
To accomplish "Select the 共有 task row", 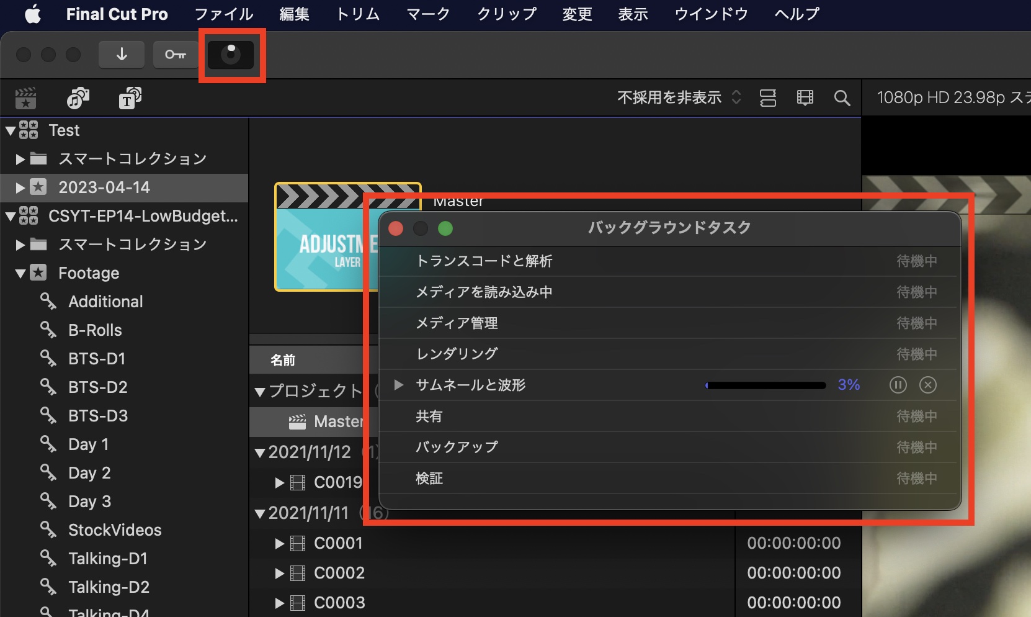I will [669, 416].
